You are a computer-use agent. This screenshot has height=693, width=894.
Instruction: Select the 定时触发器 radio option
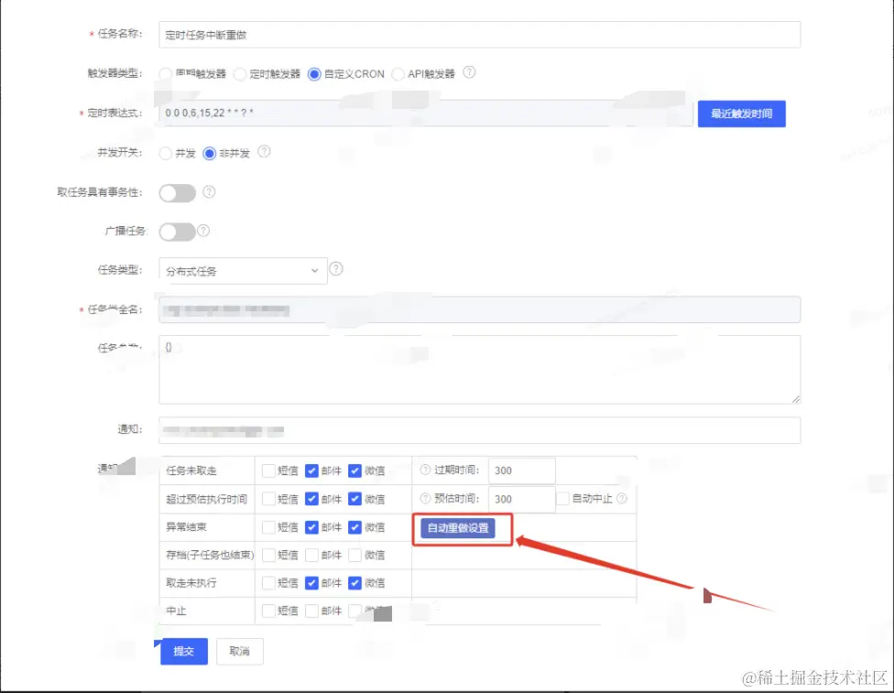pos(240,74)
